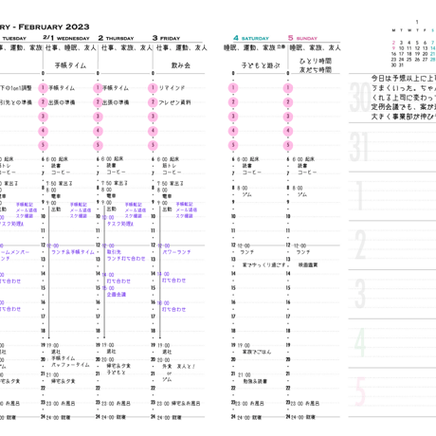
Task: Select date 21 in mini calendar
Action: click(x=432, y=54)
